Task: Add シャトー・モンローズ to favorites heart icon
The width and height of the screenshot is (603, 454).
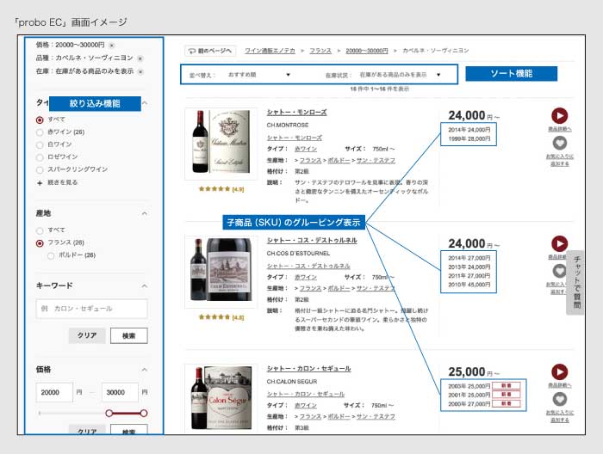Action: tap(560, 143)
